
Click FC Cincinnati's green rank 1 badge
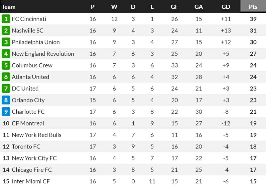(6, 19)
